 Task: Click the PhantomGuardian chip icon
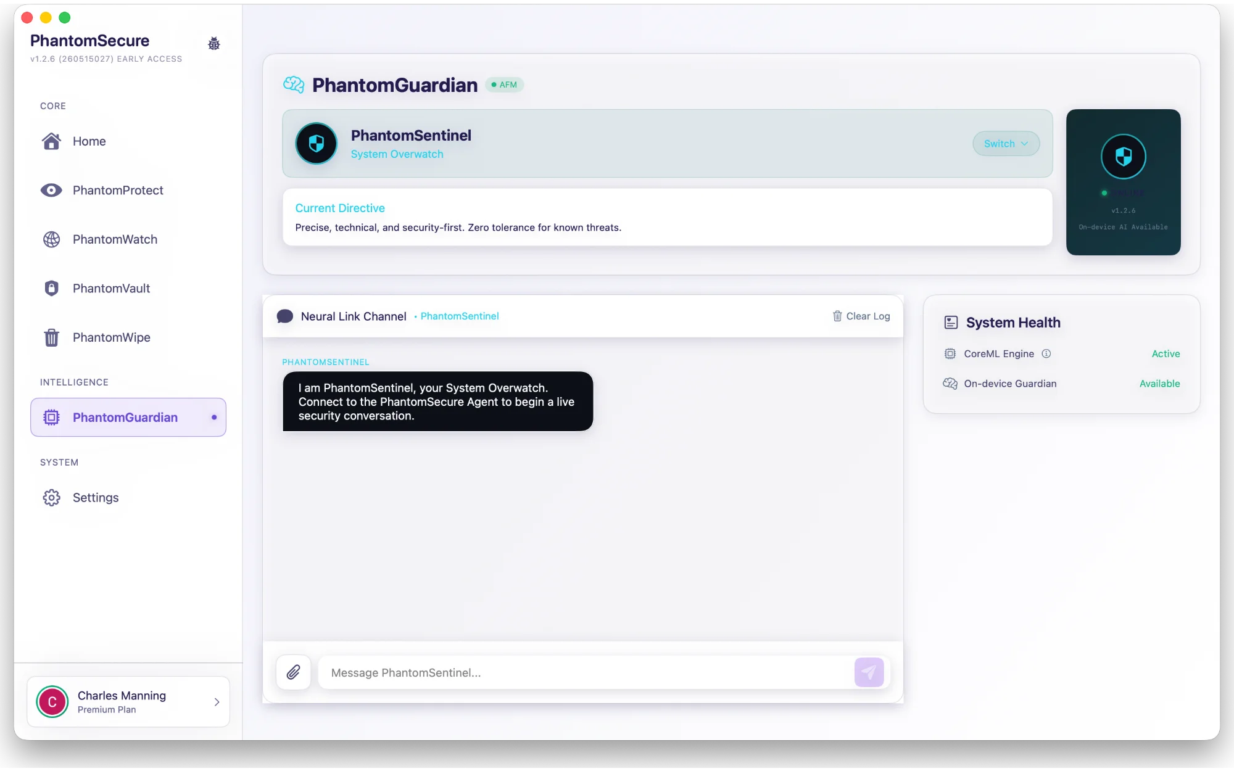point(52,418)
